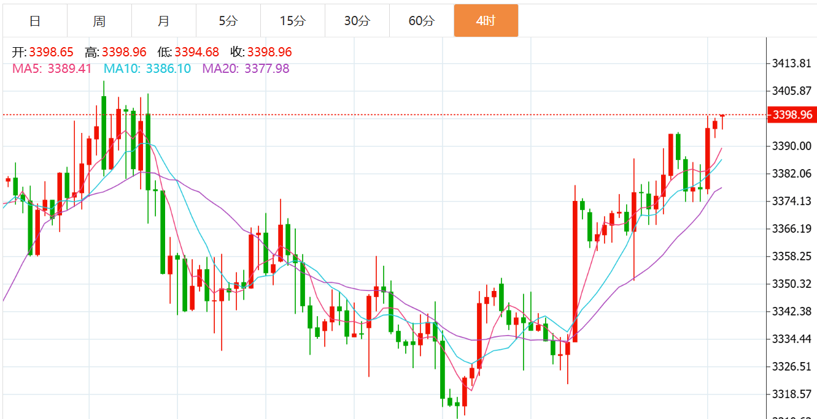Click the red current price tag on the axis
Viewport: 817px width, 419px height.
[x=792, y=115]
